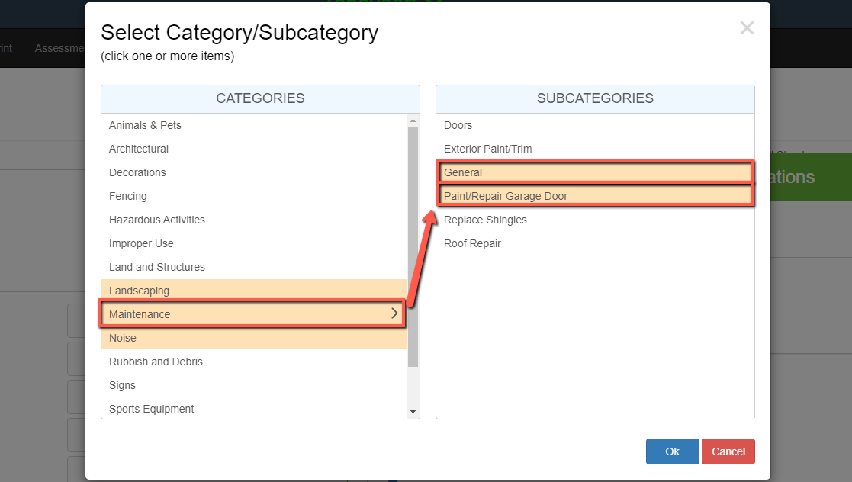Choose the Roof Repair subcategory
This screenshot has width=852, height=482.
[472, 243]
